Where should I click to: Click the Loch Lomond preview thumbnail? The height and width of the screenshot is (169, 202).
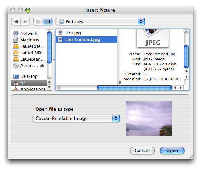tap(149, 119)
